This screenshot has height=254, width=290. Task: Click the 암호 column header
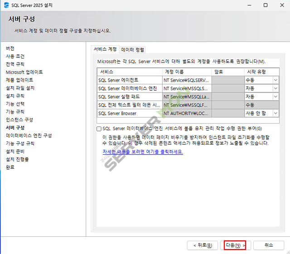click(x=228, y=72)
